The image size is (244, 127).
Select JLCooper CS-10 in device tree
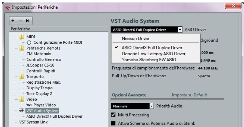40,65
